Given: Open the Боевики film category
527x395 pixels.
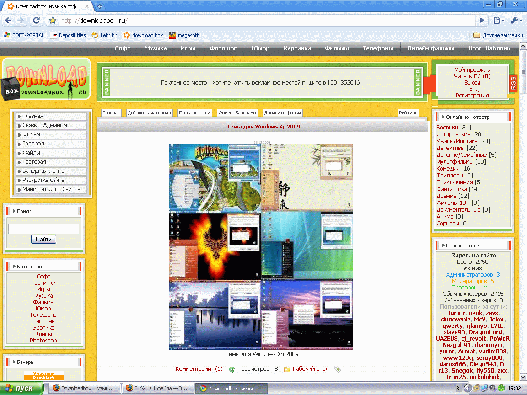Looking at the screenshot, I should pyautogui.click(x=447, y=127).
